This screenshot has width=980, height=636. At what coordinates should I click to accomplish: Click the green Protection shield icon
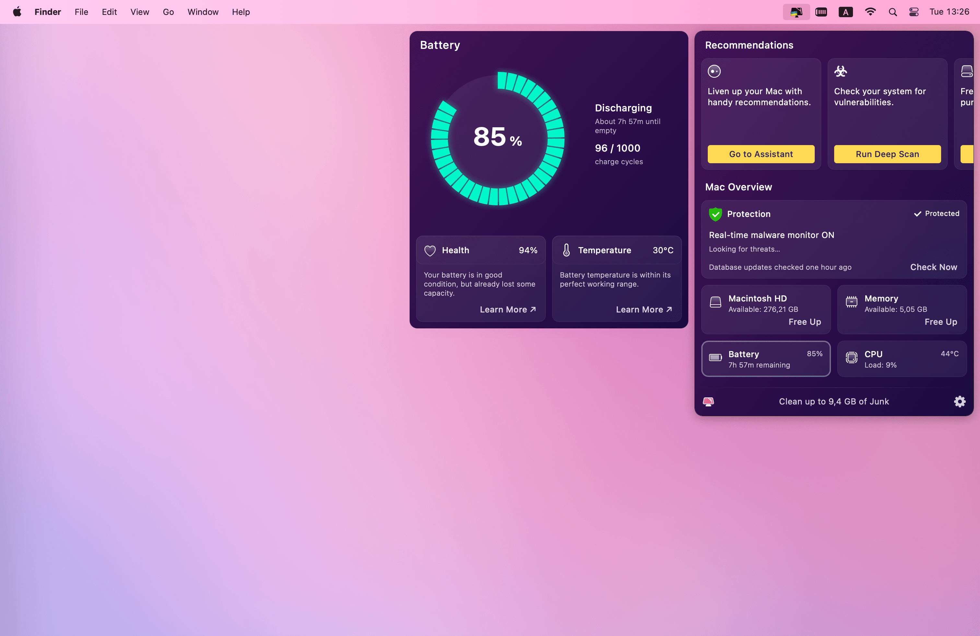pos(715,214)
